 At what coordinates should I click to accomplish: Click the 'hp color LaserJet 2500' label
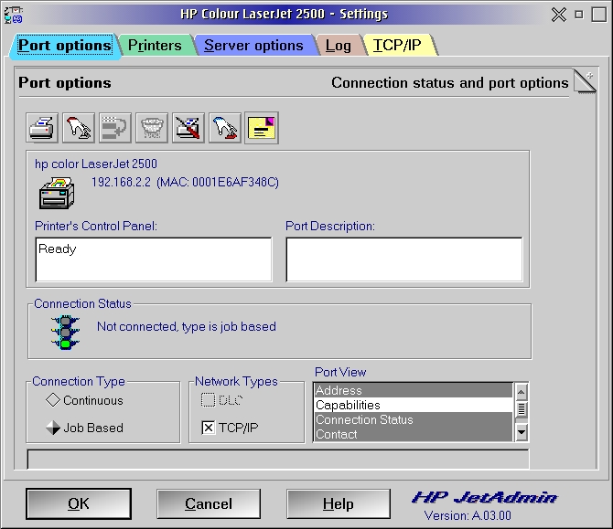(96, 164)
